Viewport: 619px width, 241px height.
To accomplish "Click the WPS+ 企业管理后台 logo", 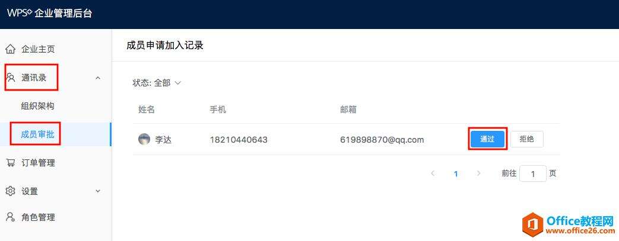I will [x=49, y=14].
